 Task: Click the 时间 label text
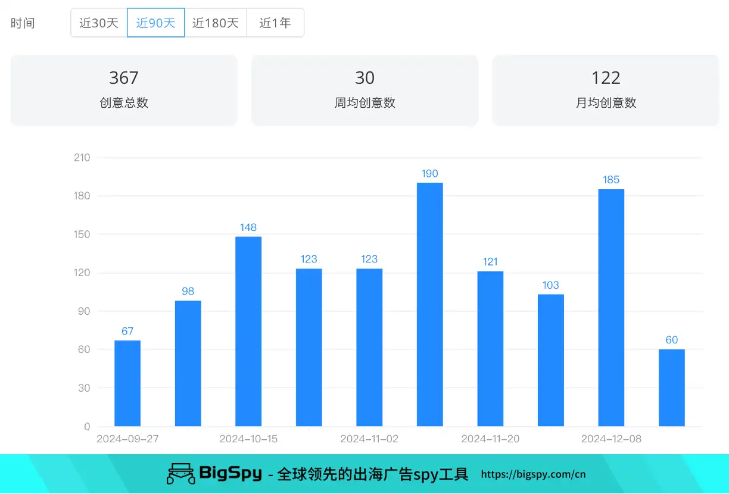21,23
